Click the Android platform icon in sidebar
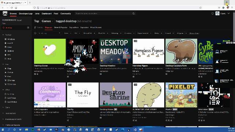The height and width of the screenshot is (132, 235). pyautogui.click(x=5, y=51)
